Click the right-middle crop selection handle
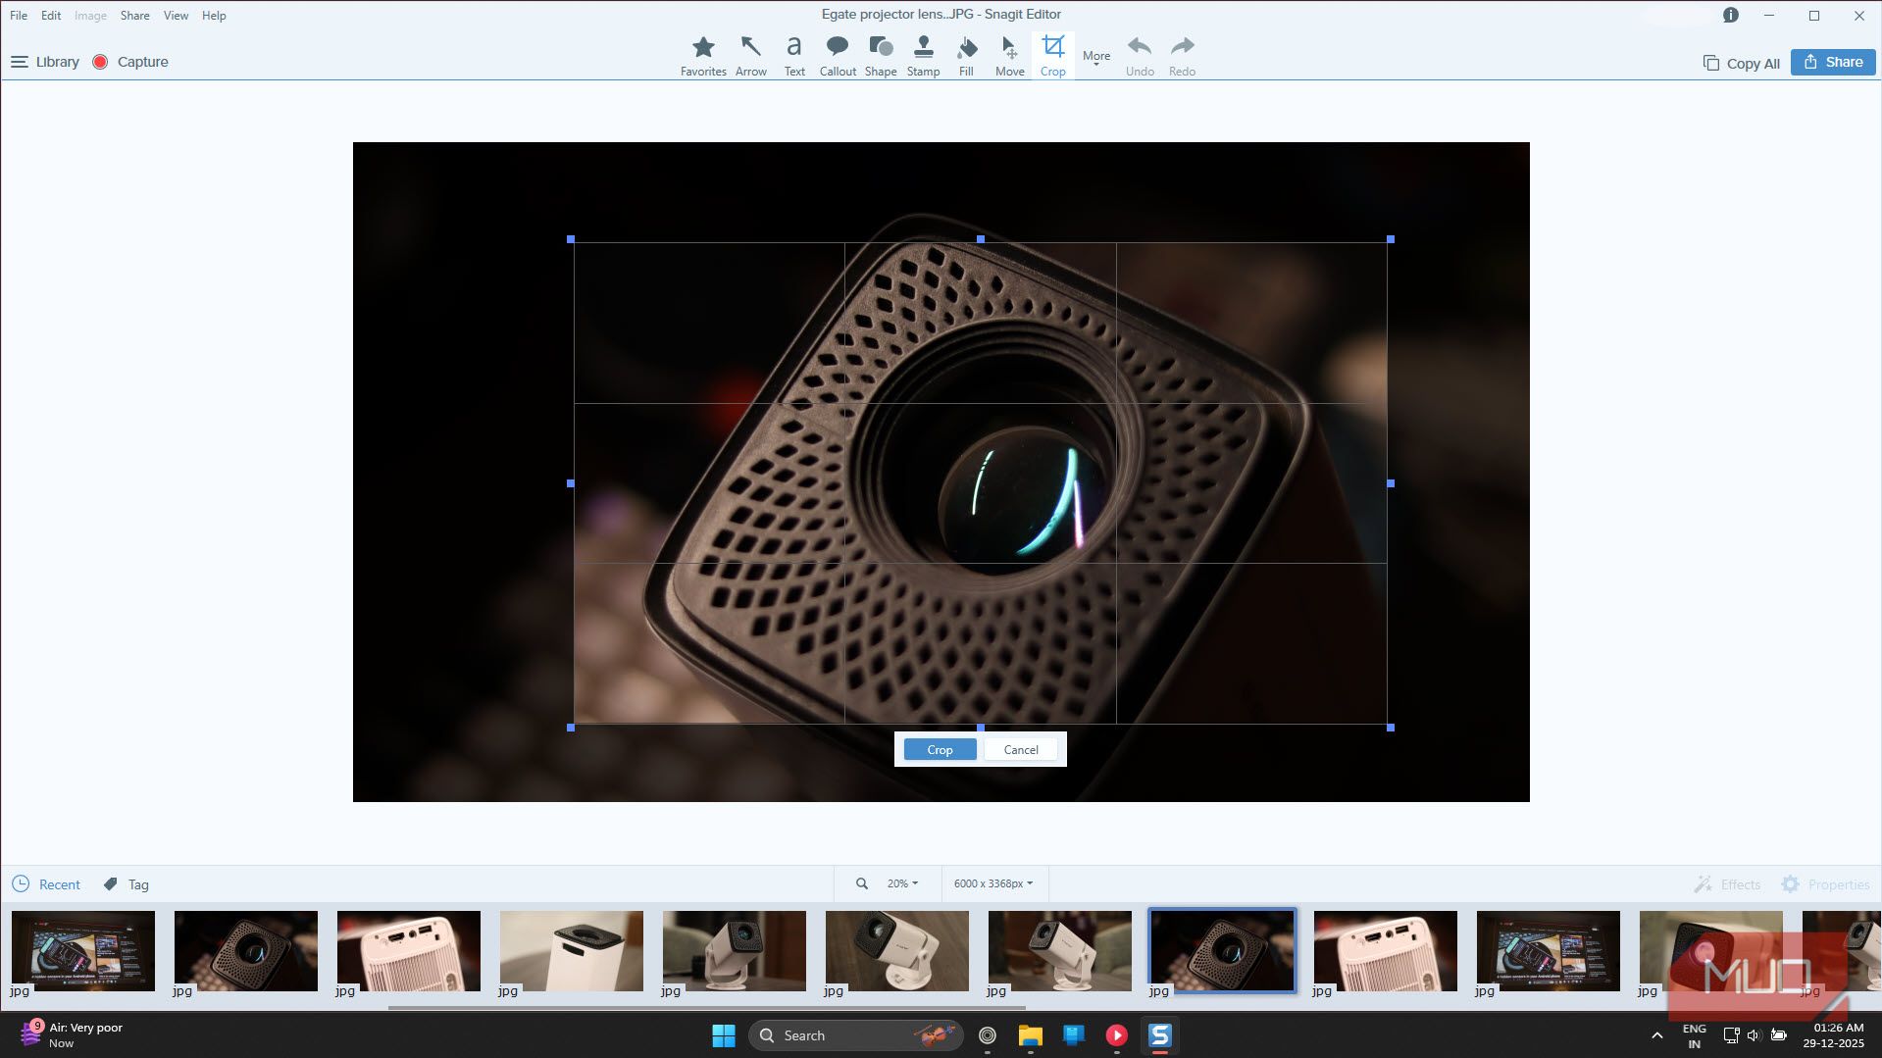The height and width of the screenshot is (1058, 1882). tap(1391, 483)
